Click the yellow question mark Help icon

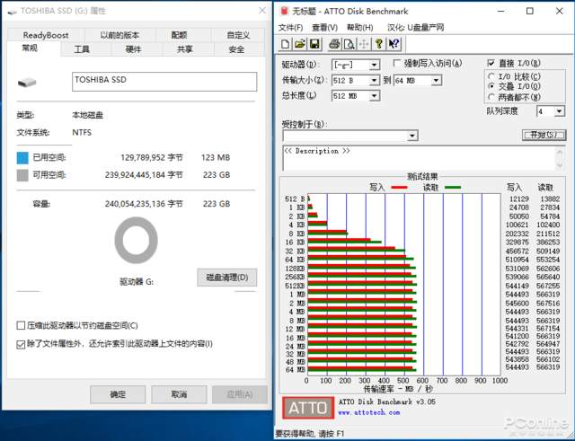coord(379,44)
